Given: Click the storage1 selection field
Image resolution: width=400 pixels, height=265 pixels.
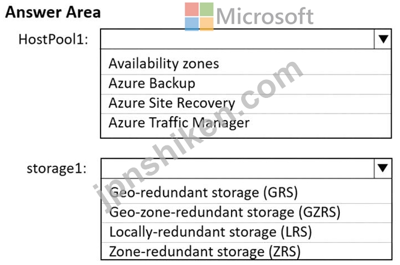Looking at the screenshot, I should [238, 168].
